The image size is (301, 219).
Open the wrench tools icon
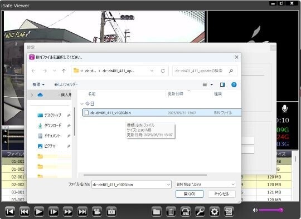click(200, 212)
